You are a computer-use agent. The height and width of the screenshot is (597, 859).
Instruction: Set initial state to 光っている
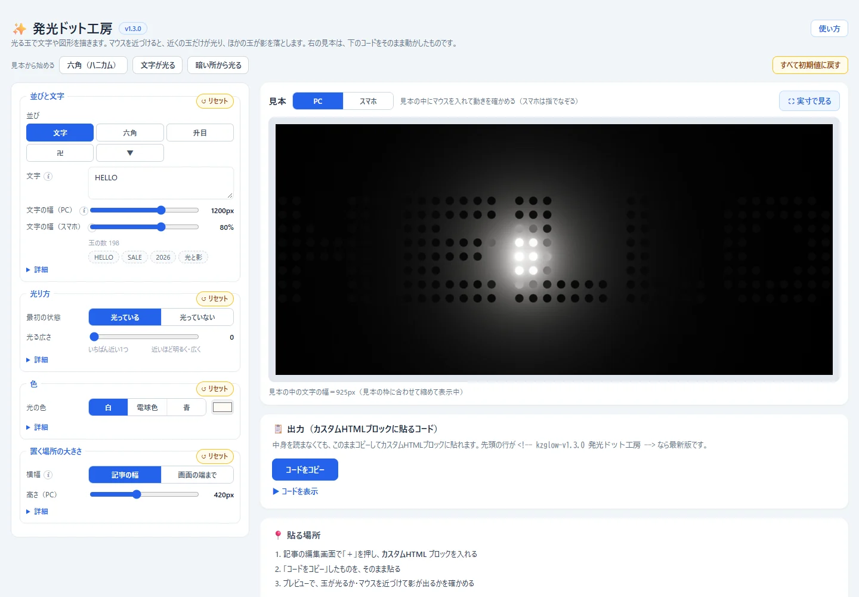tap(125, 317)
